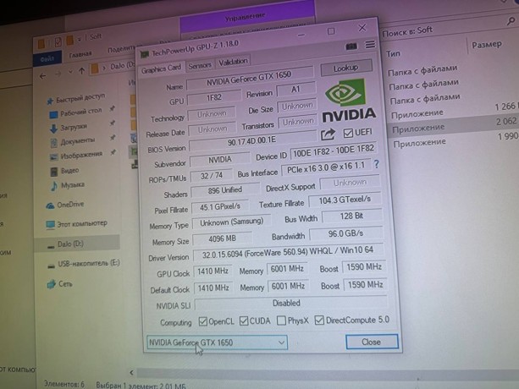Click the GPU field value 1F82
519x389 pixels.
tap(214, 97)
